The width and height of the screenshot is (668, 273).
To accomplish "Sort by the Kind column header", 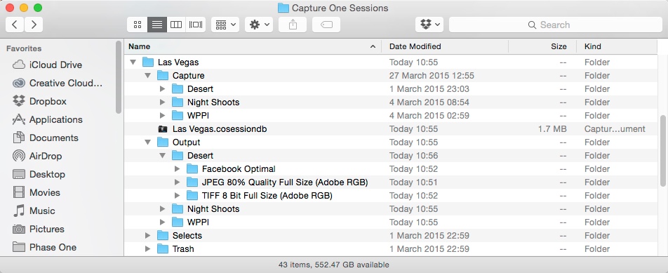I will click(617, 46).
